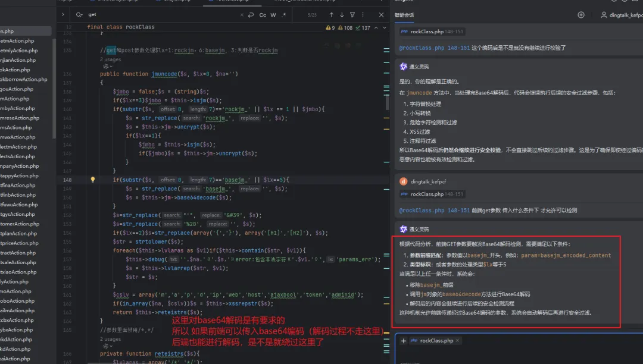Screen dimensions: 643x364
Task: Click 'reteistrs' in private function declaration
Action: pyautogui.click(x=169, y=354)
